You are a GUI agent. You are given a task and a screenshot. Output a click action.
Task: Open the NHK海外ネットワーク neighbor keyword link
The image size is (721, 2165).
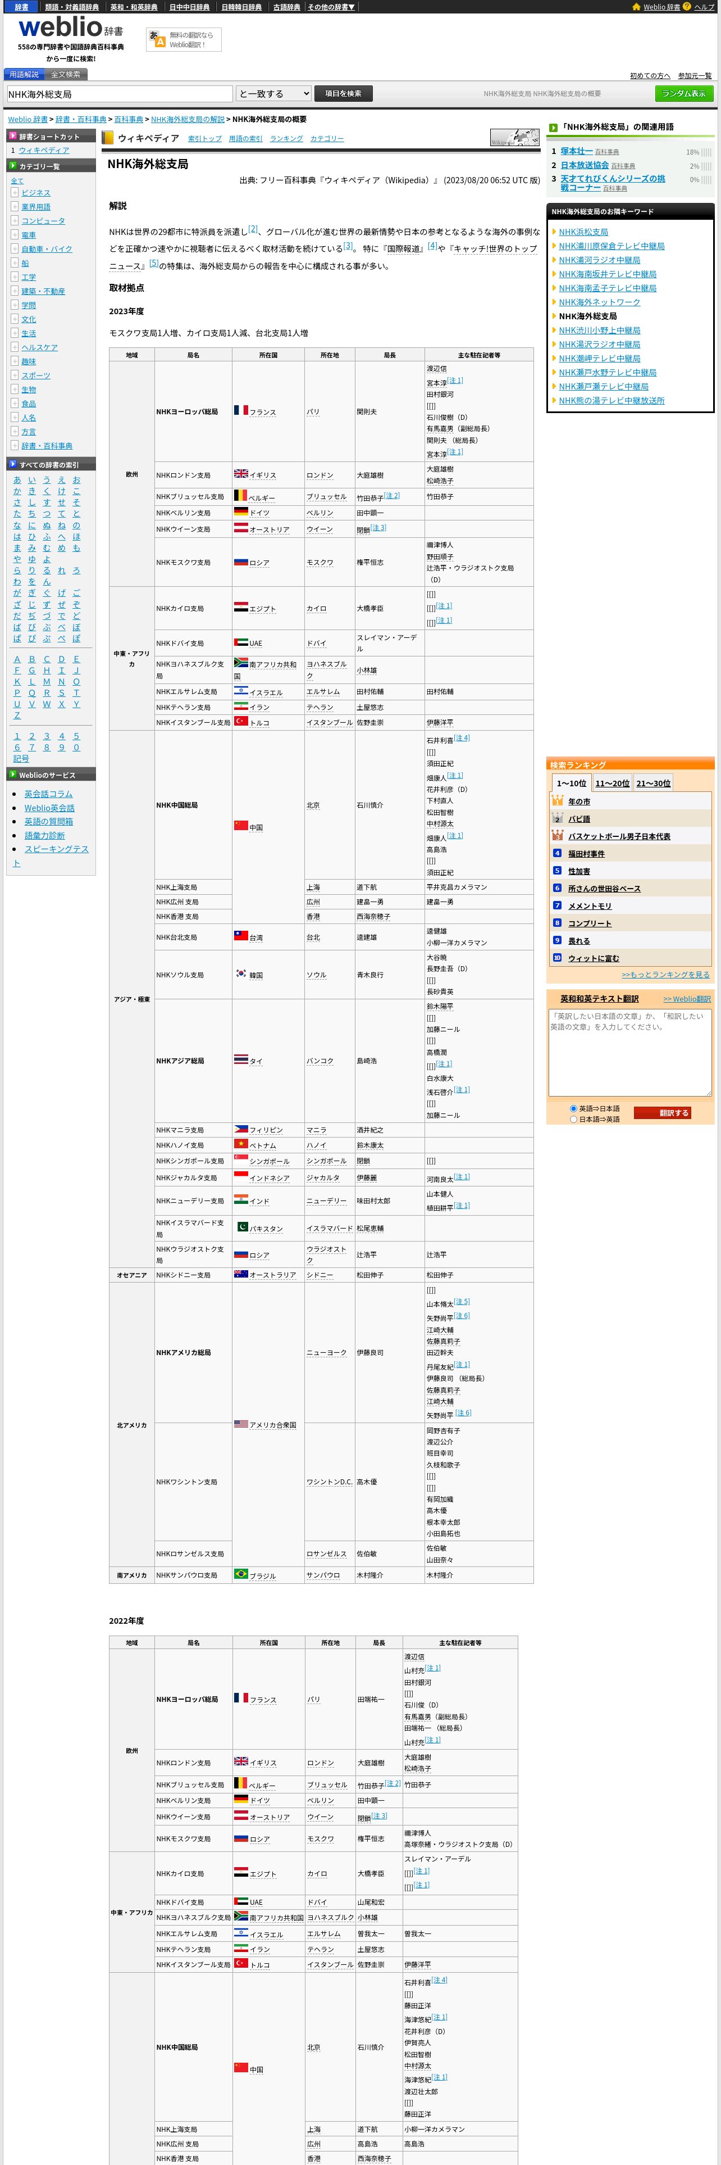[x=599, y=302]
